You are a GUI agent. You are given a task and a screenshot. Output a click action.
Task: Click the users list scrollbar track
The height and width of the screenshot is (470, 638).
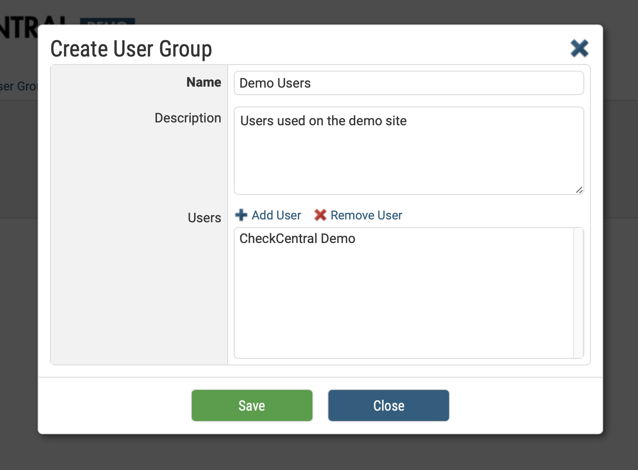578,292
